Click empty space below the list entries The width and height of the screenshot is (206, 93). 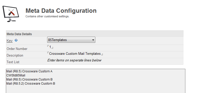96,89
